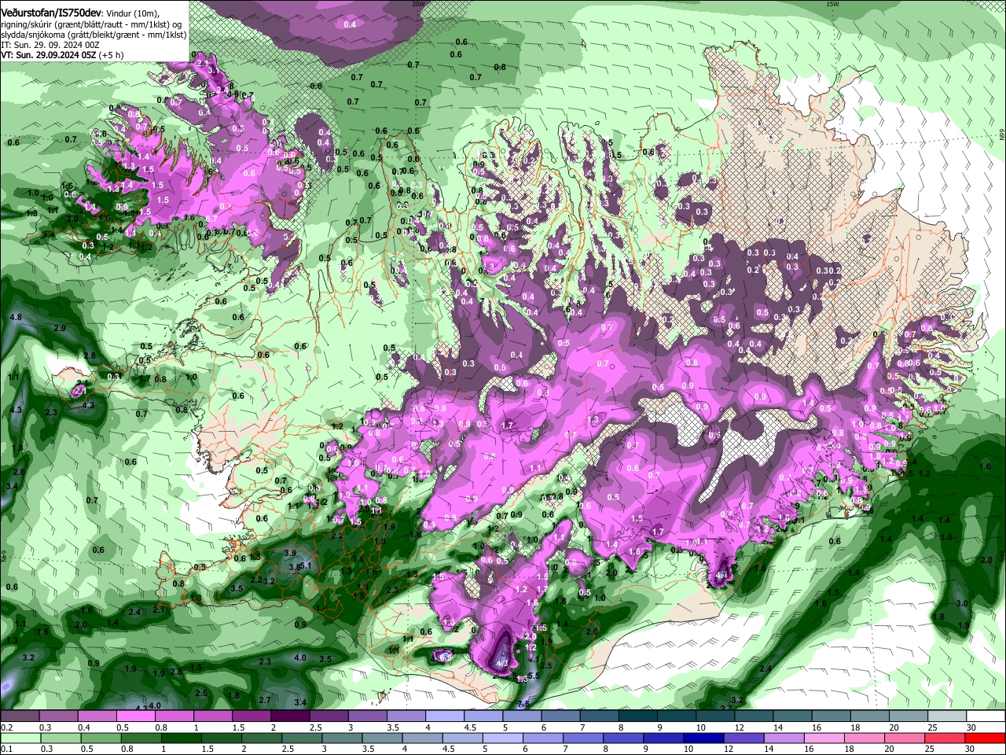The height and width of the screenshot is (755, 1006).
Task: Click the '5.1' precipitation value on the map
Action: pyautogui.click(x=307, y=565)
